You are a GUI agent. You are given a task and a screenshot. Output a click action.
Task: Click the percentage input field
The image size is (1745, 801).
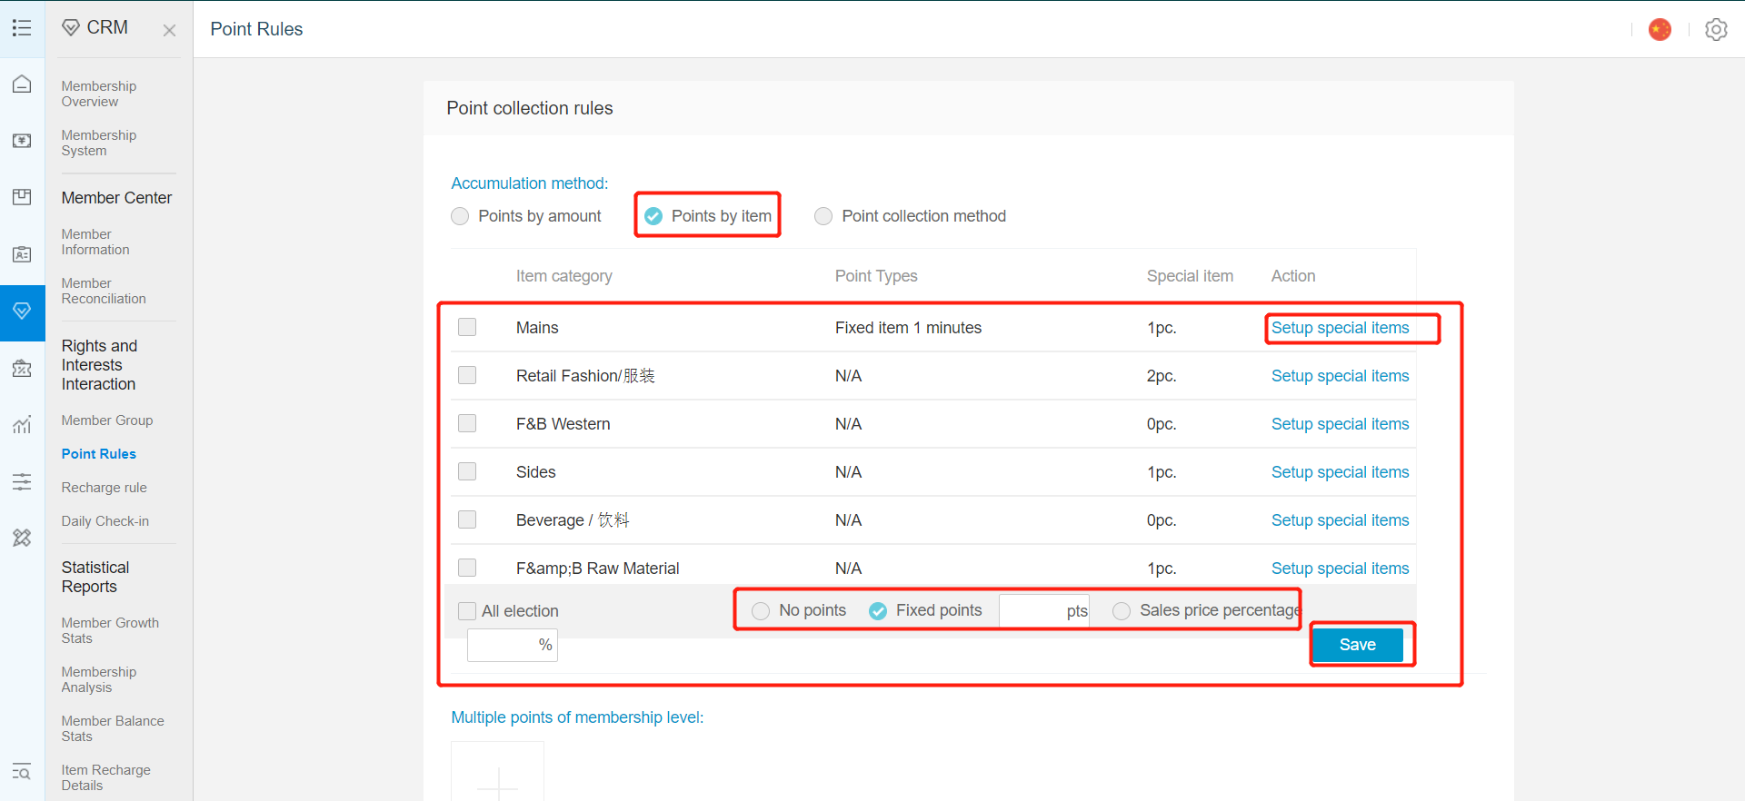coord(513,645)
